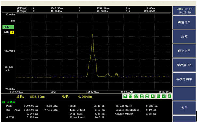Select the yellow trace A indicator
The image size is (197, 122).
click(12, 32)
